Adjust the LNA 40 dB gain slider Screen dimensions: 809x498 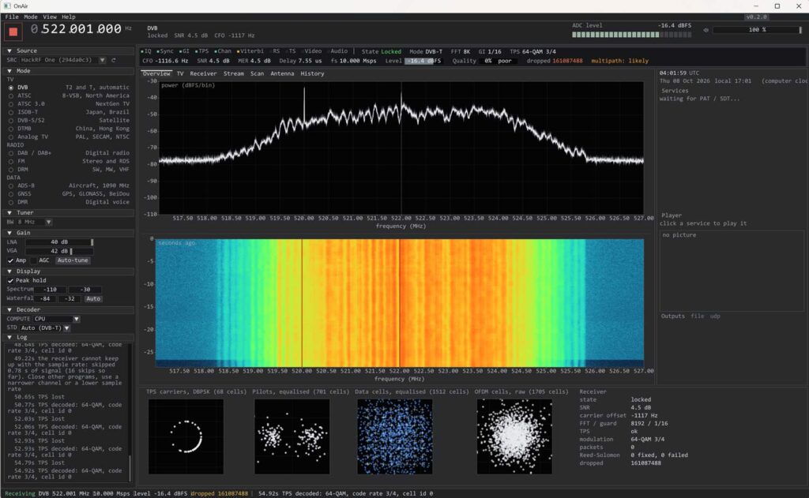coord(59,242)
